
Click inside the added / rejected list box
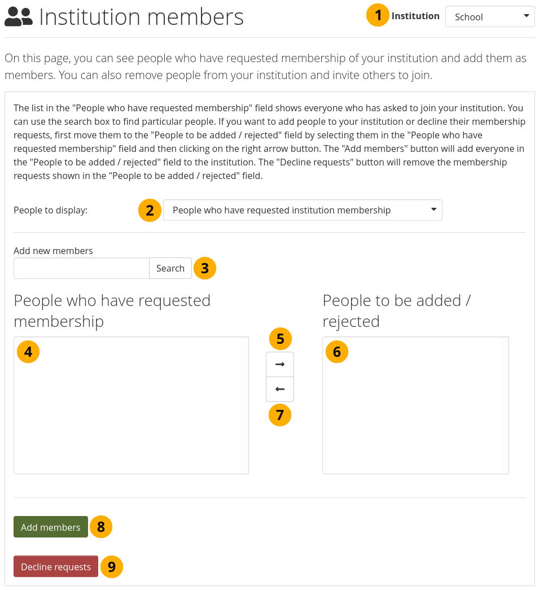pyautogui.click(x=415, y=418)
